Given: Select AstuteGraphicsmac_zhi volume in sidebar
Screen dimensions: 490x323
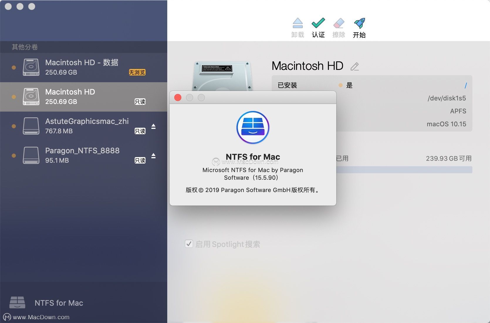Looking at the screenshot, I should (84, 126).
